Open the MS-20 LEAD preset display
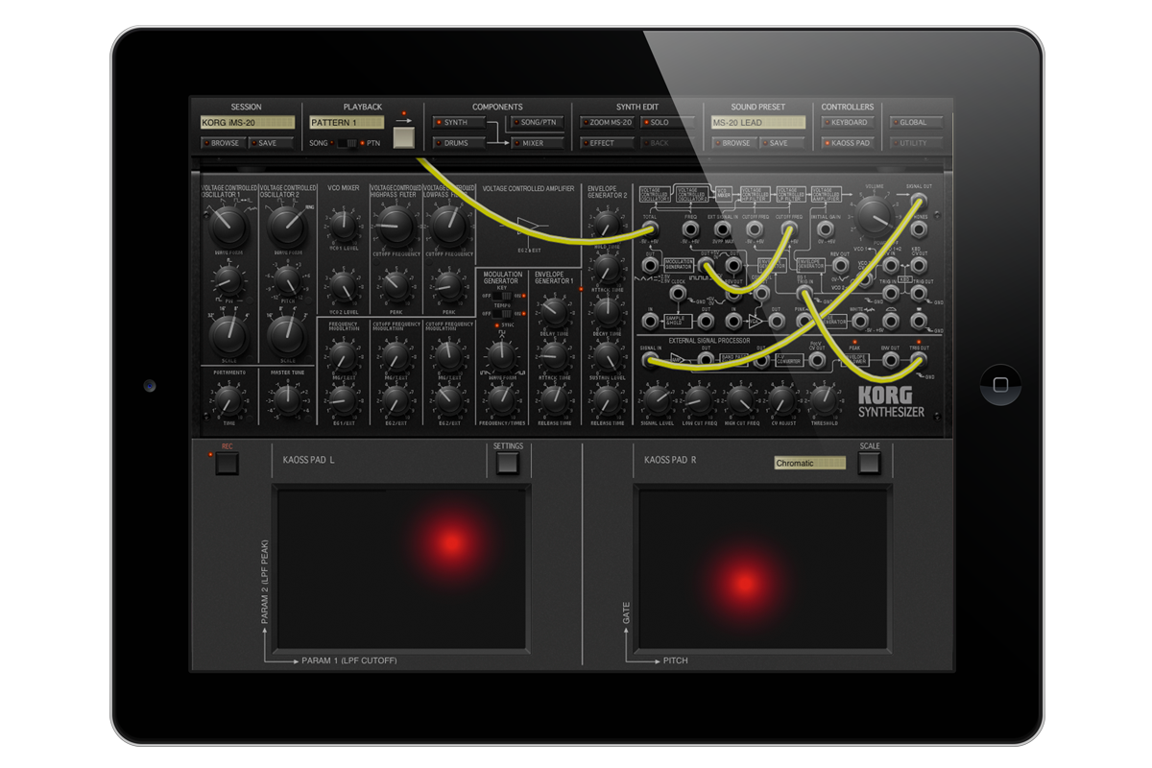Viewport: 1152px width, 768px height. pos(758,122)
